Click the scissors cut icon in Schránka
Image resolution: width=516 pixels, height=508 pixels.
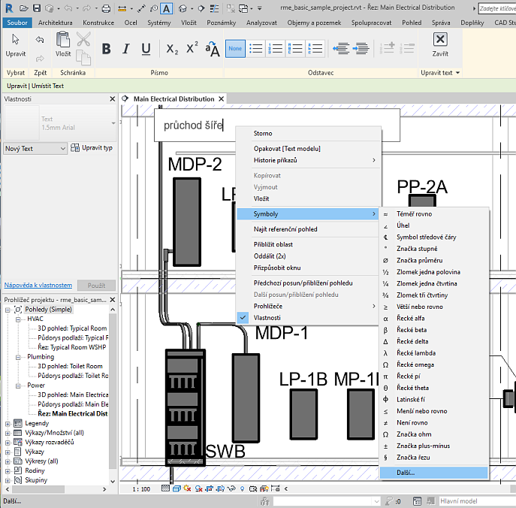pyautogui.click(x=83, y=40)
